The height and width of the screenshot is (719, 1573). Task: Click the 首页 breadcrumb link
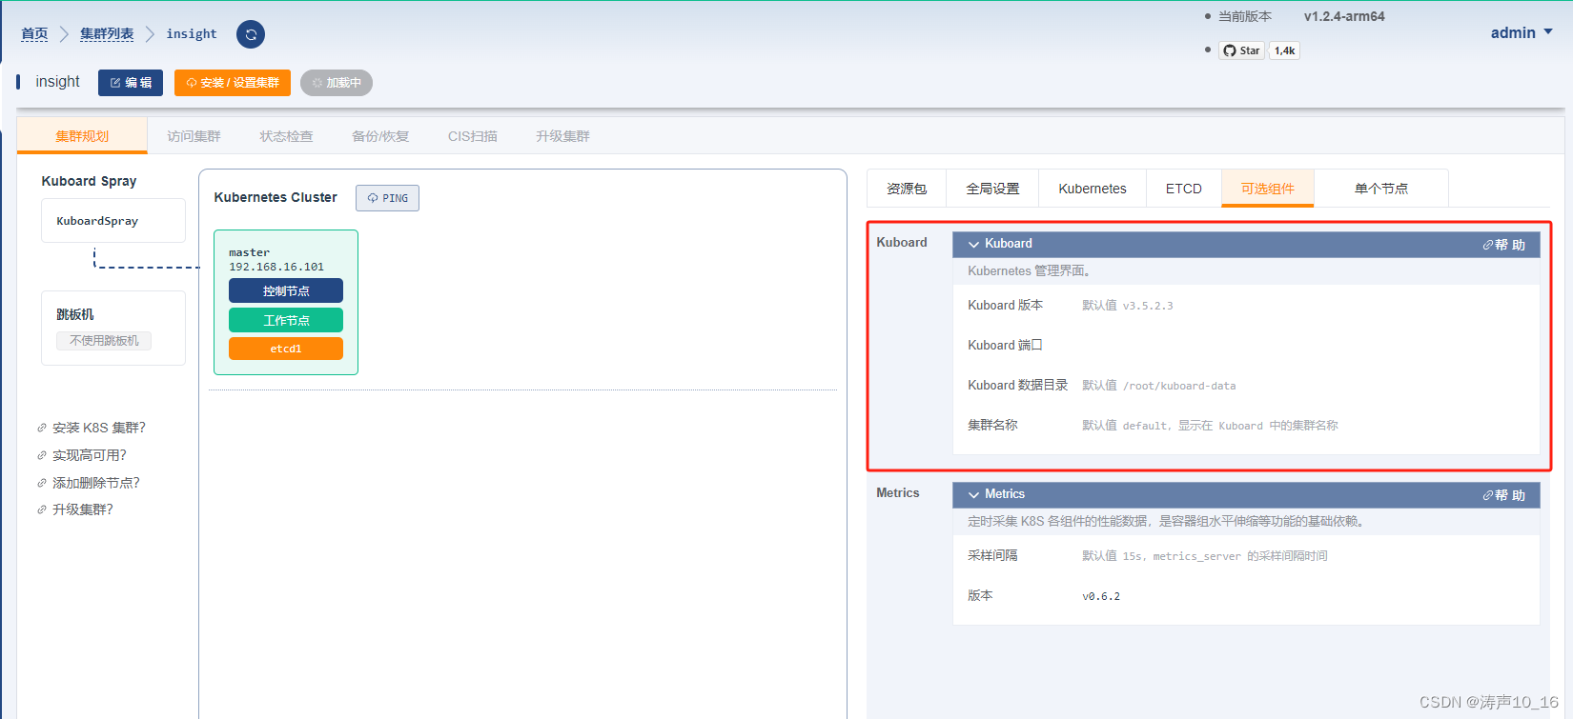(34, 34)
